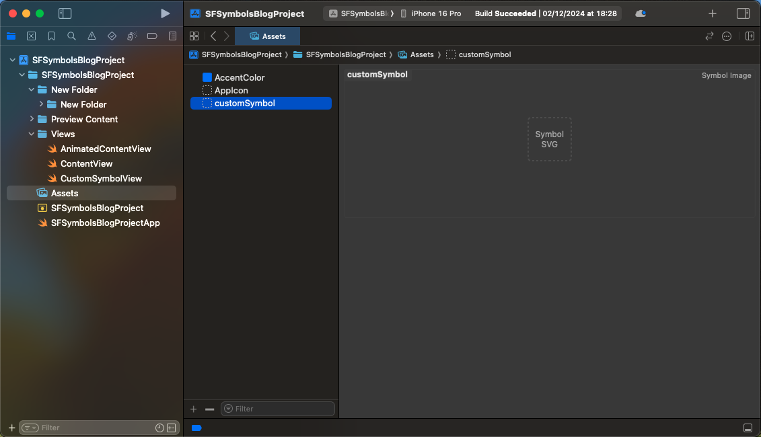Click the customSymbol breadcrumb item
This screenshot has height=437, width=761.
[x=478, y=55]
